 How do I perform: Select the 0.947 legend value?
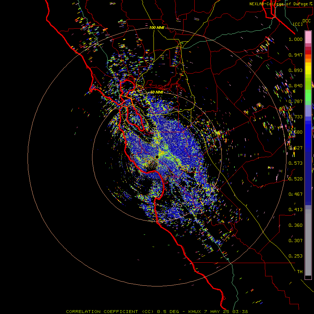pyautogui.click(x=296, y=55)
